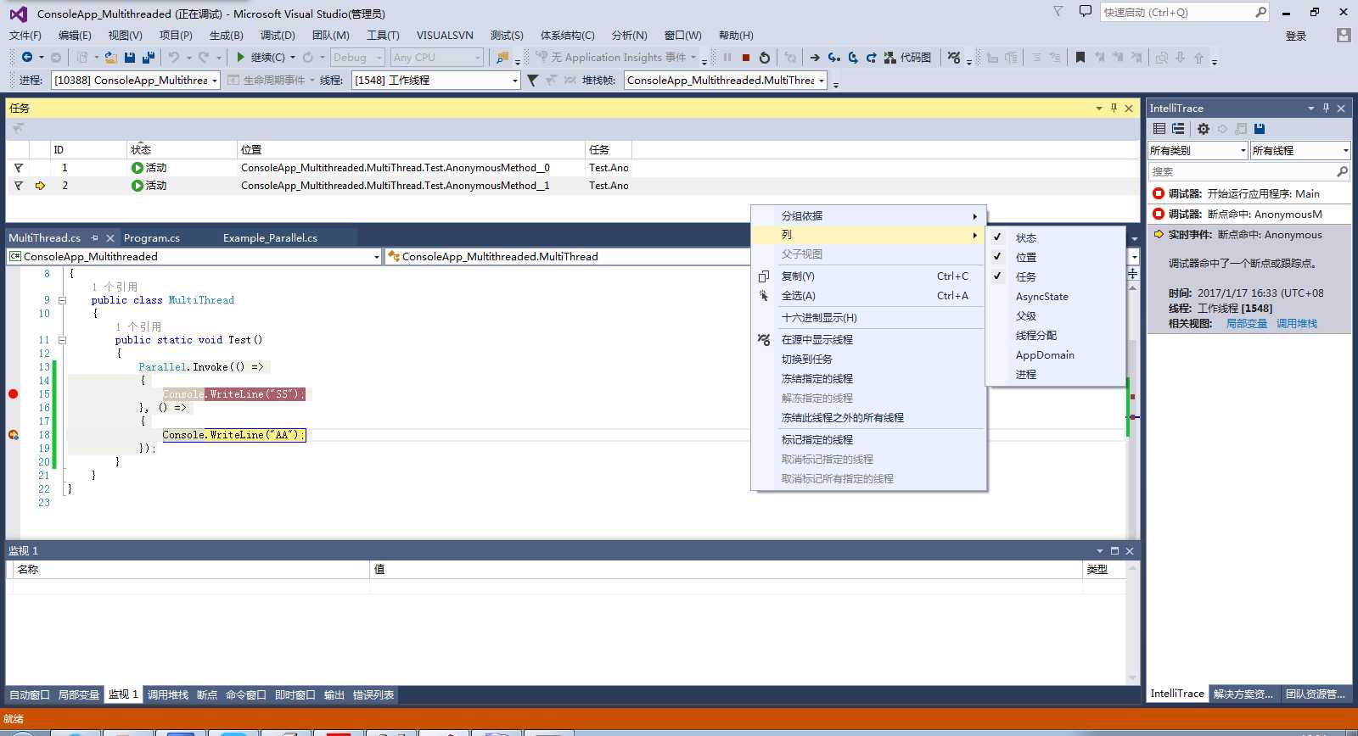The width and height of the screenshot is (1358, 736).
Task: Uncheck the 位置 column option
Action: pyautogui.click(x=1055, y=258)
